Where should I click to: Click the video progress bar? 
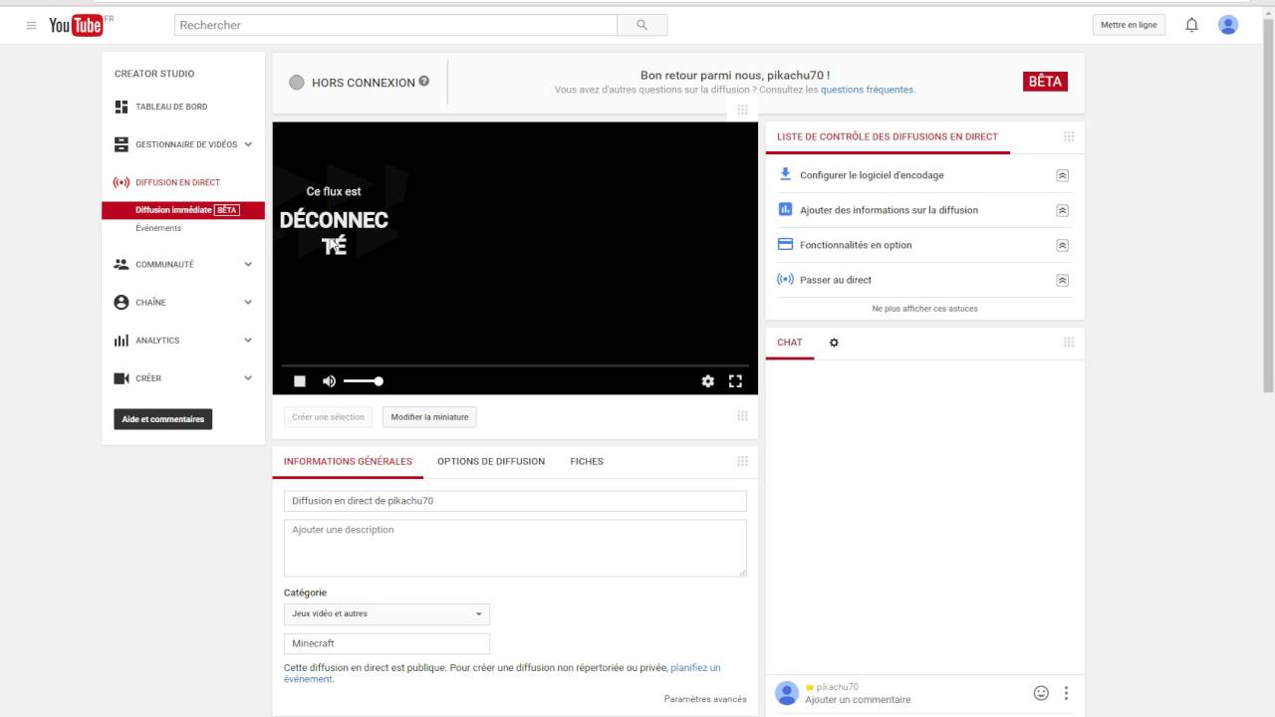tap(515, 366)
